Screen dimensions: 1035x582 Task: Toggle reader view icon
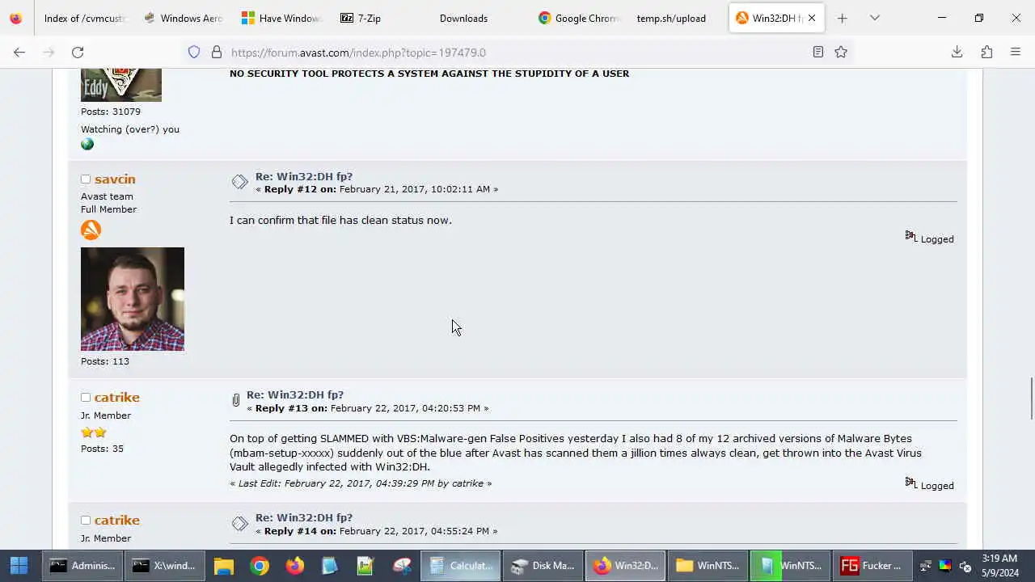pos(817,52)
